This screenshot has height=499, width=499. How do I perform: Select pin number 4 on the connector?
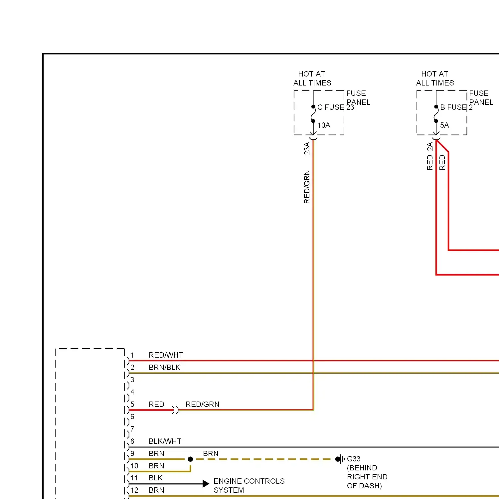pos(132,392)
